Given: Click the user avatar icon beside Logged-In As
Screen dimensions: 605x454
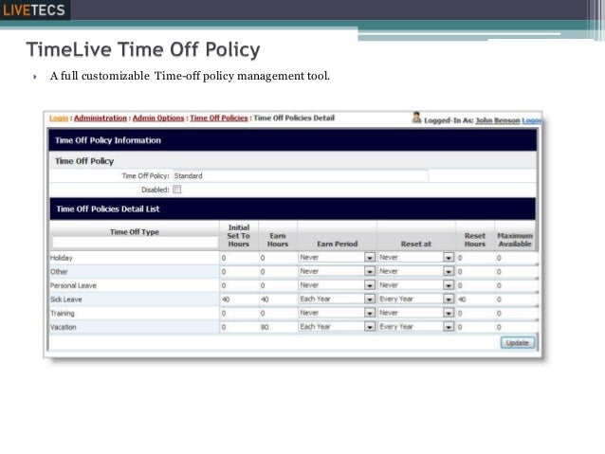Looking at the screenshot, I should tap(416, 118).
